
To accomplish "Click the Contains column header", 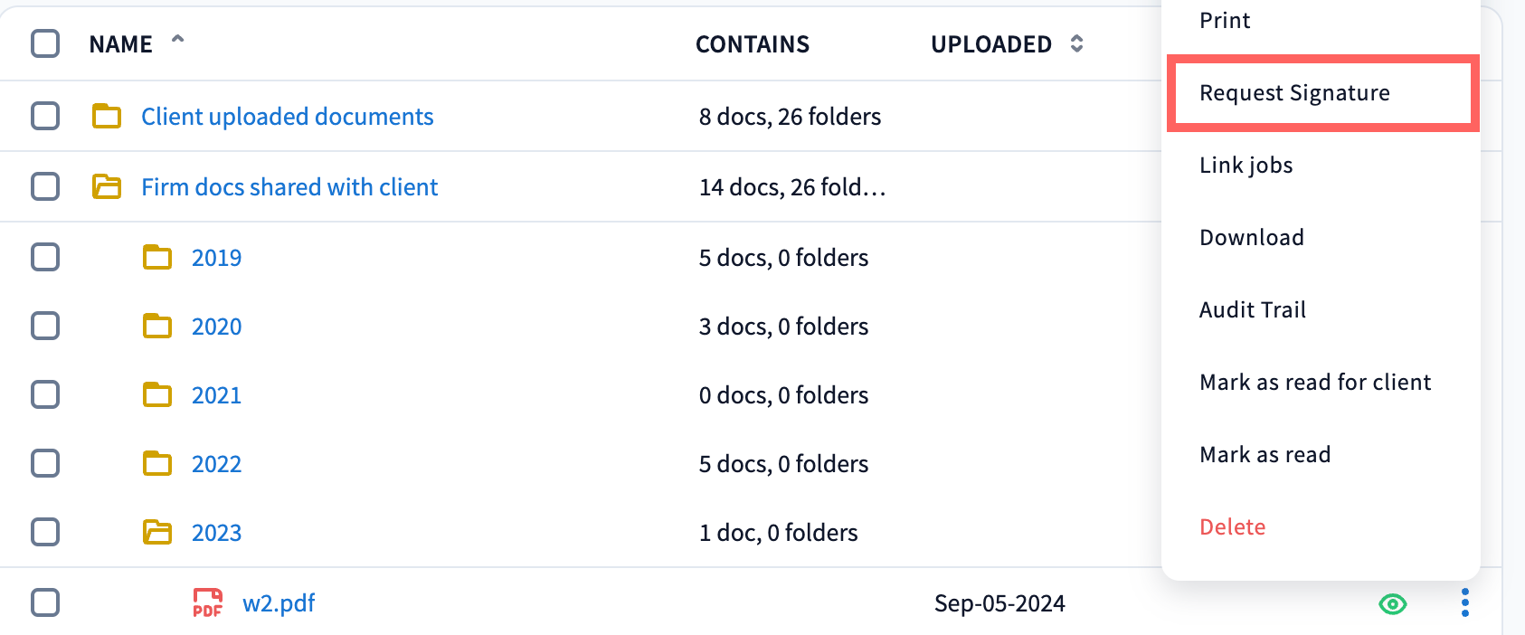I will [x=752, y=44].
